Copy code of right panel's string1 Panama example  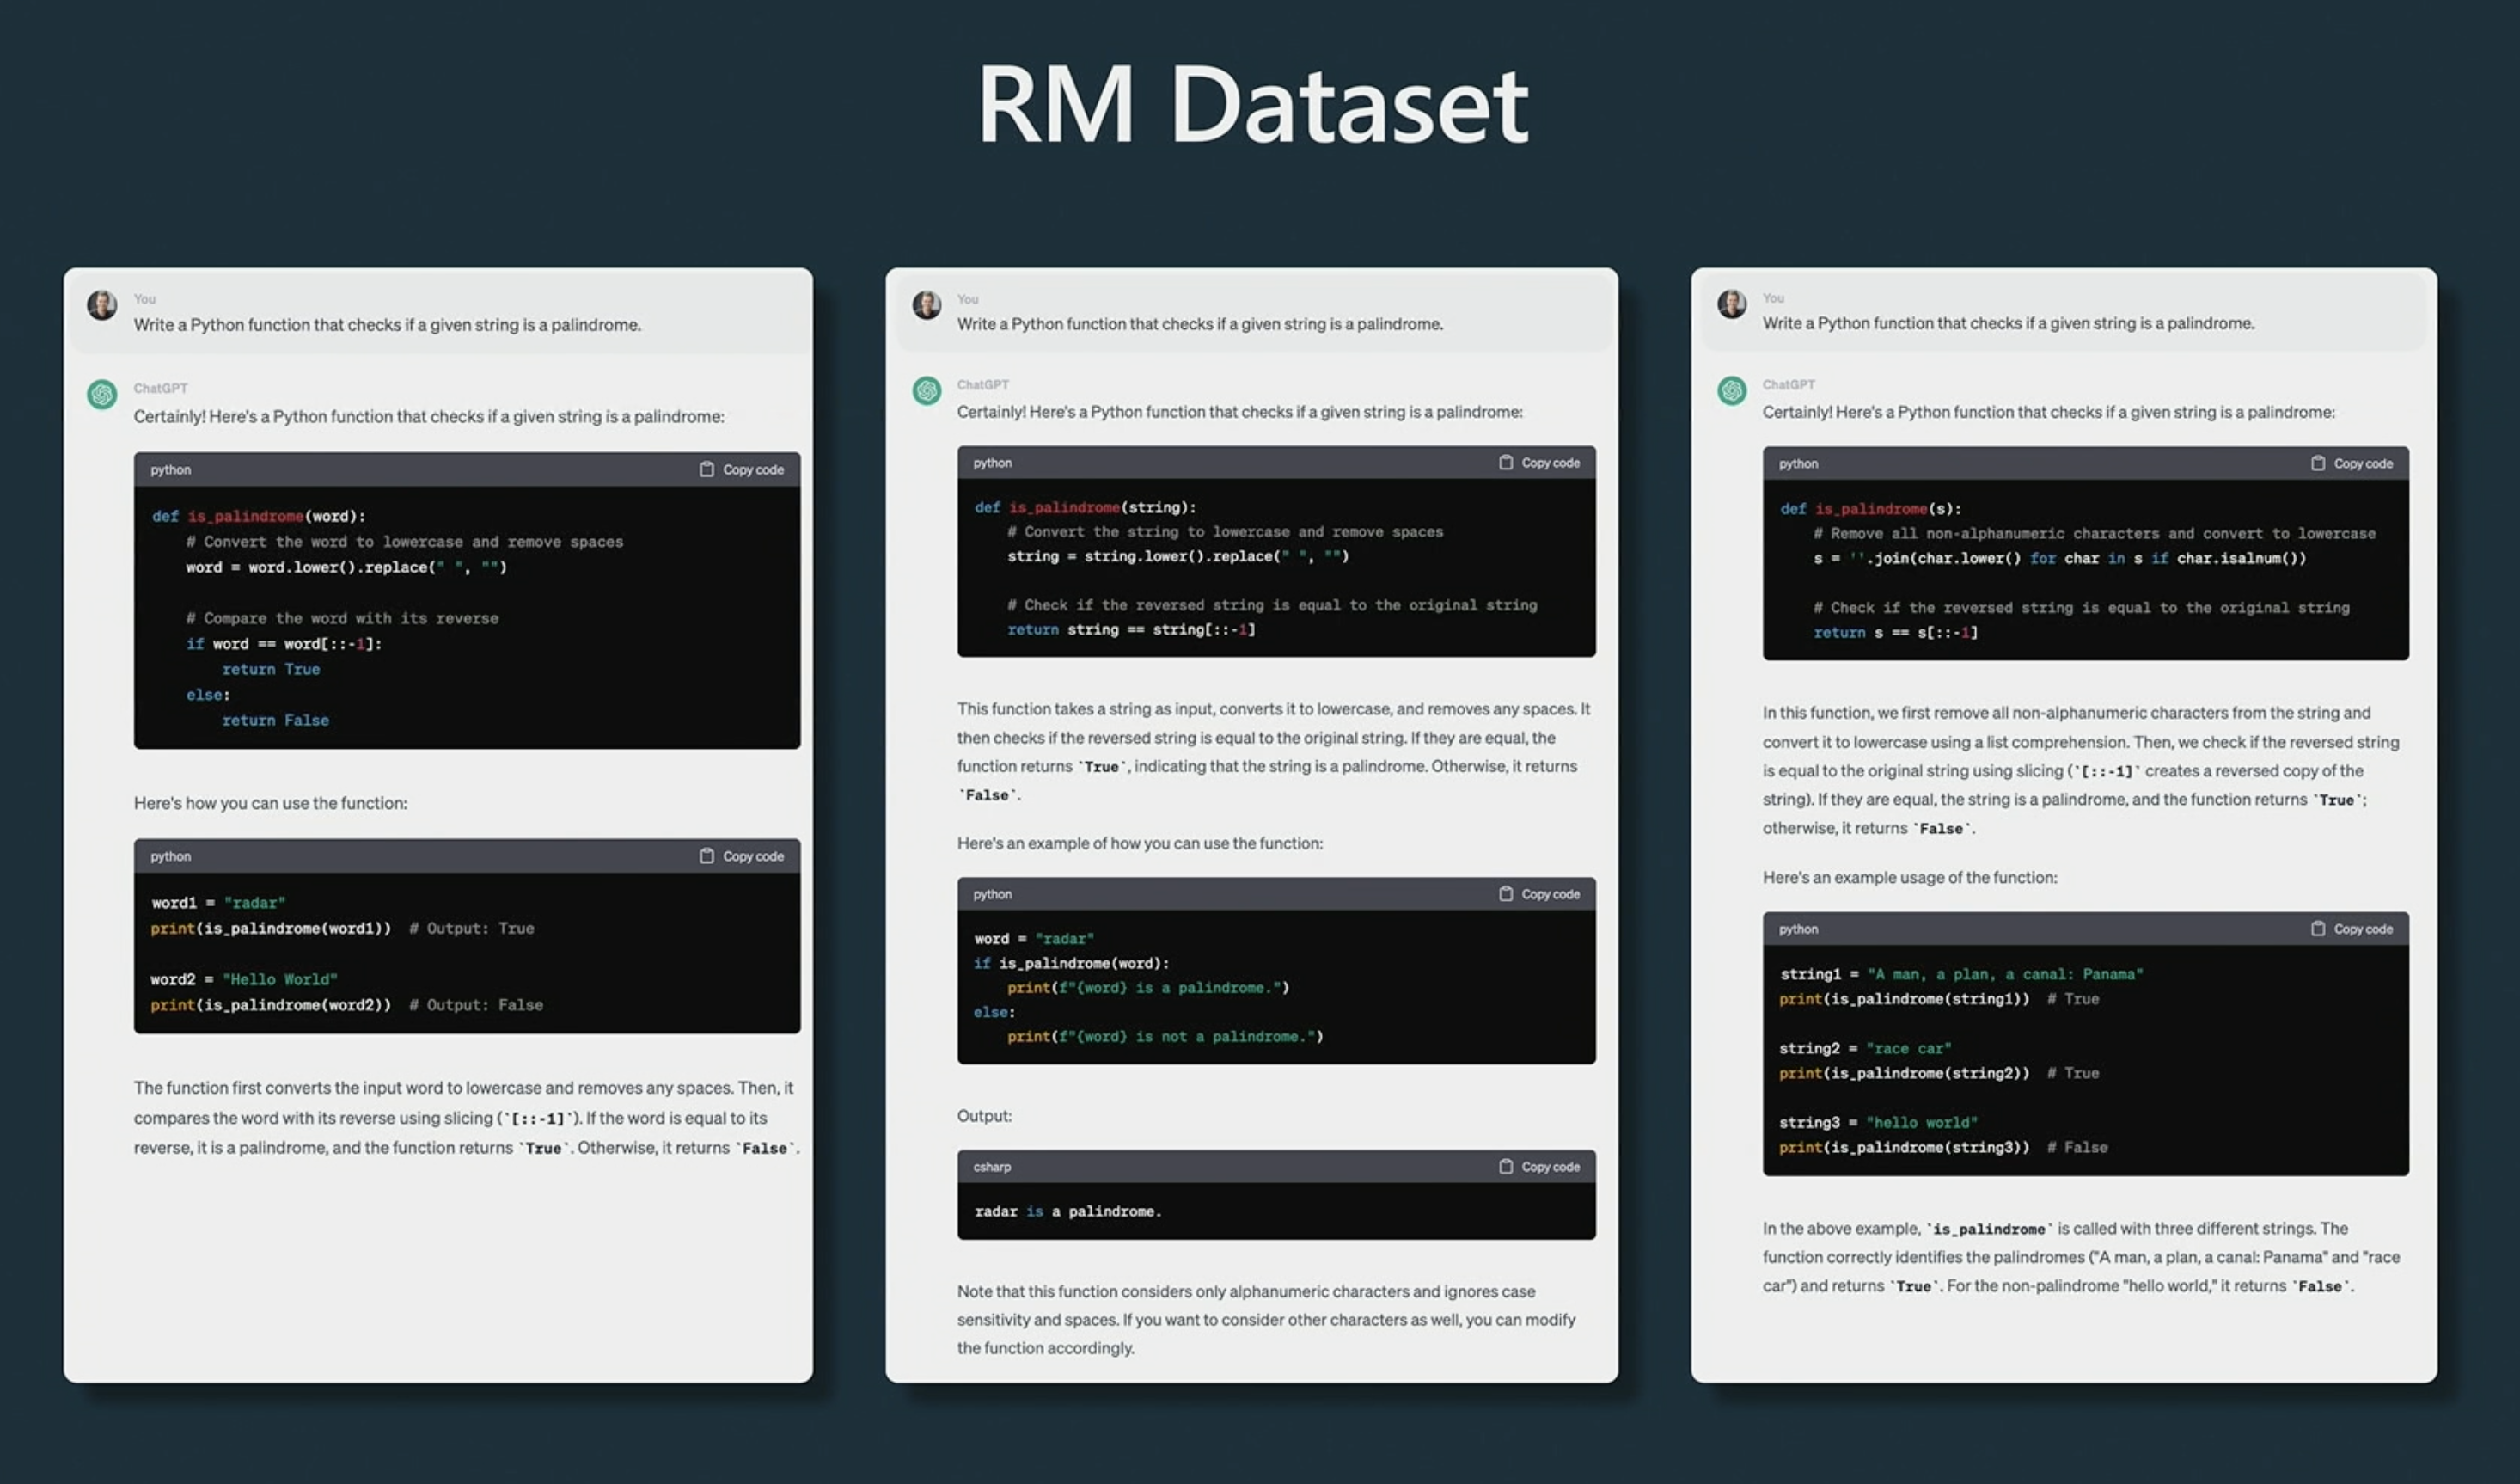coord(2352,929)
